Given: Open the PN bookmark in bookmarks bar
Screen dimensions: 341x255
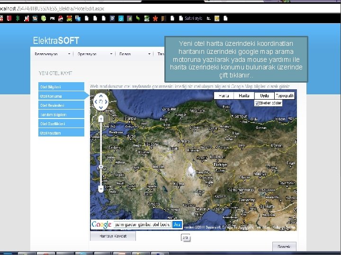Looking at the screenshot, I should (52, 18).
